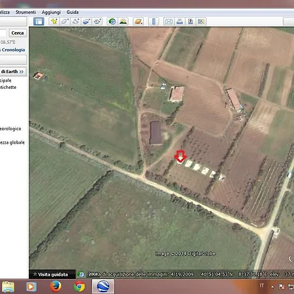Select the 'ezza globale' layer item

tap(12, 142)
